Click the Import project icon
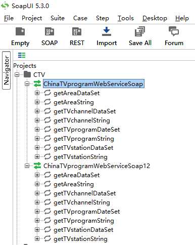The height and width of the screenshot is (245, 195). tap(107, 31)
